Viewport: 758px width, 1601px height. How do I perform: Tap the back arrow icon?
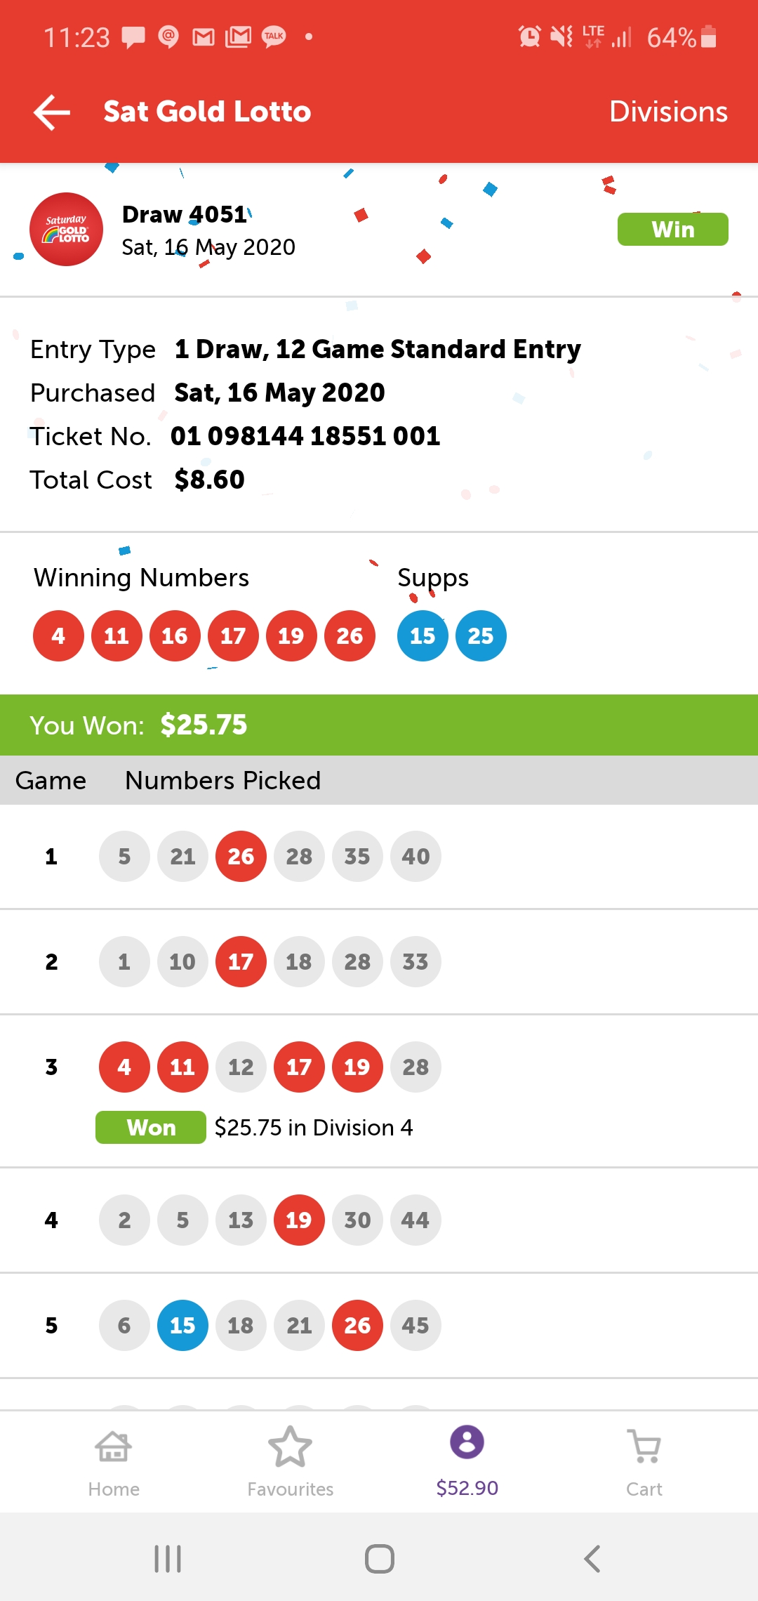click(52, 112)
